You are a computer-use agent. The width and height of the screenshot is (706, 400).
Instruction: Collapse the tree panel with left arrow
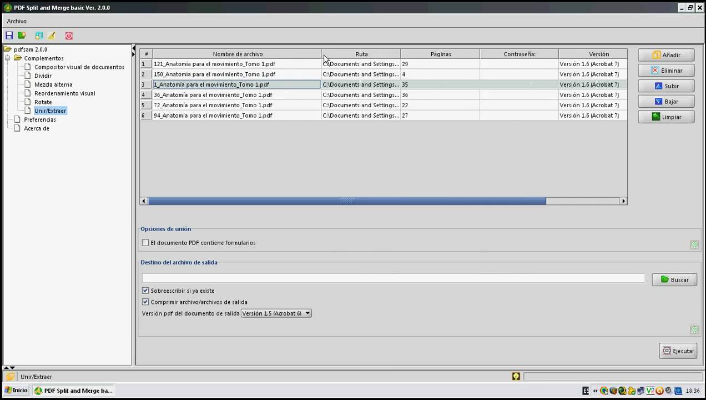tap(133, 48)
